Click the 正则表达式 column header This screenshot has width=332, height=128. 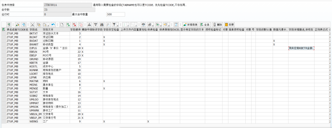coord(322,30)
